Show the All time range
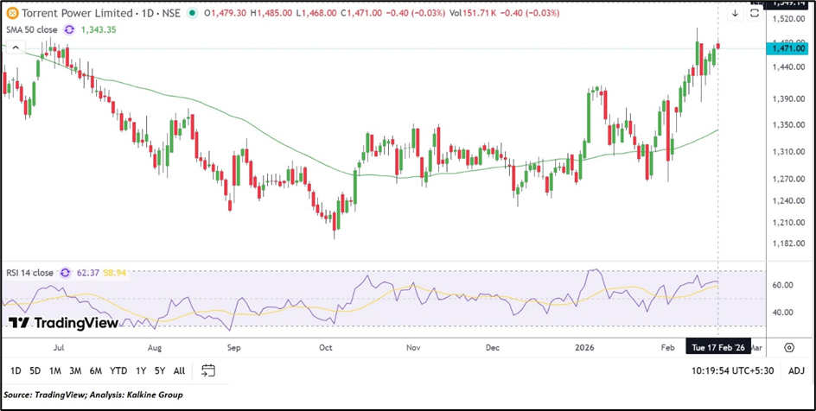The width and height of the screenshot is (816, 411). 179,370
